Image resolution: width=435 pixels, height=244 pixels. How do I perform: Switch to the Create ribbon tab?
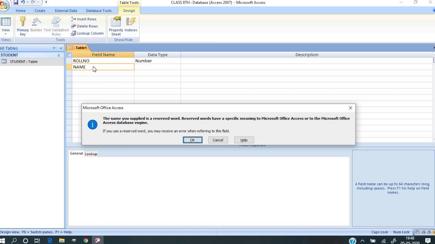[40, 11]
